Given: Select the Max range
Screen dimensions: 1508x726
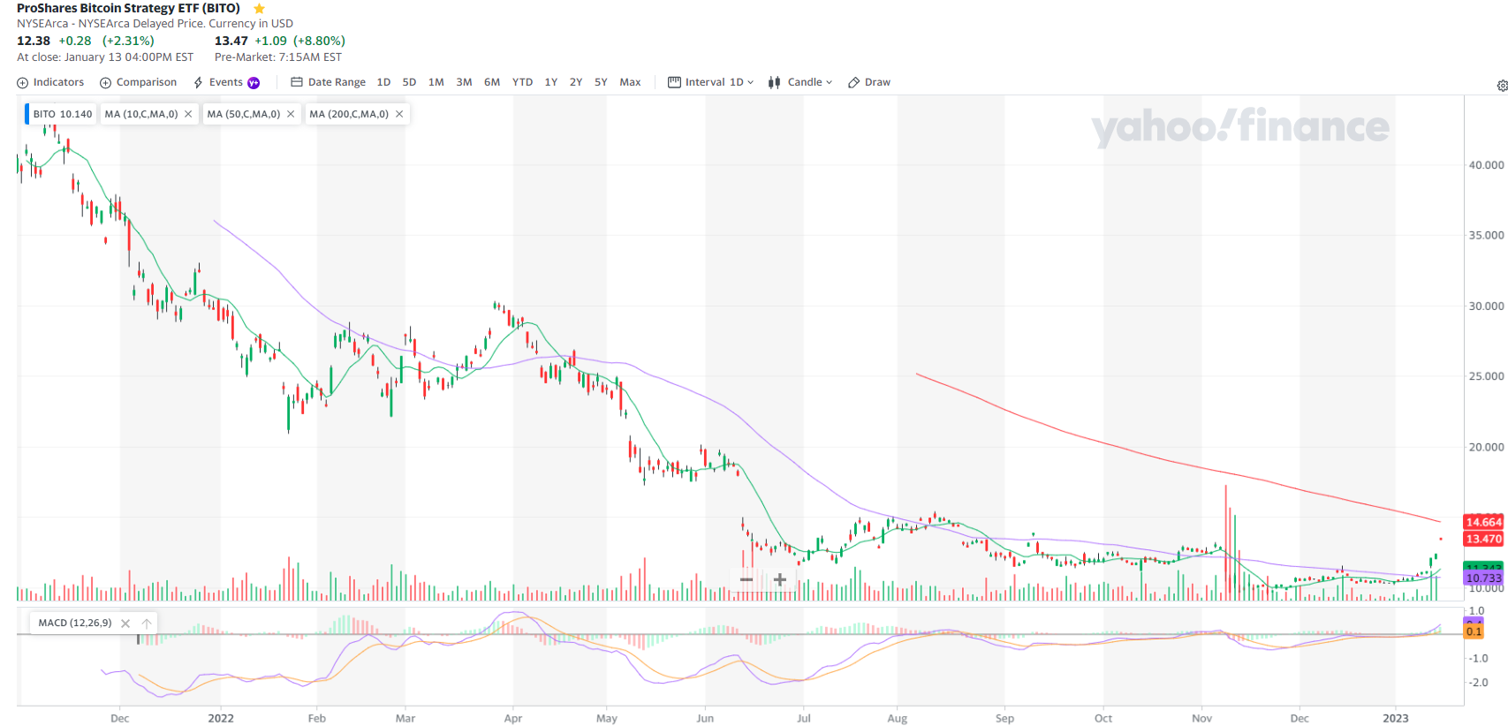Looking at the screenshot, I should [630, 82].
